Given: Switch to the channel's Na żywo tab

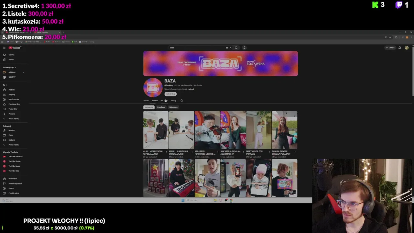Looking at the screenshot, I should point(164,101).
